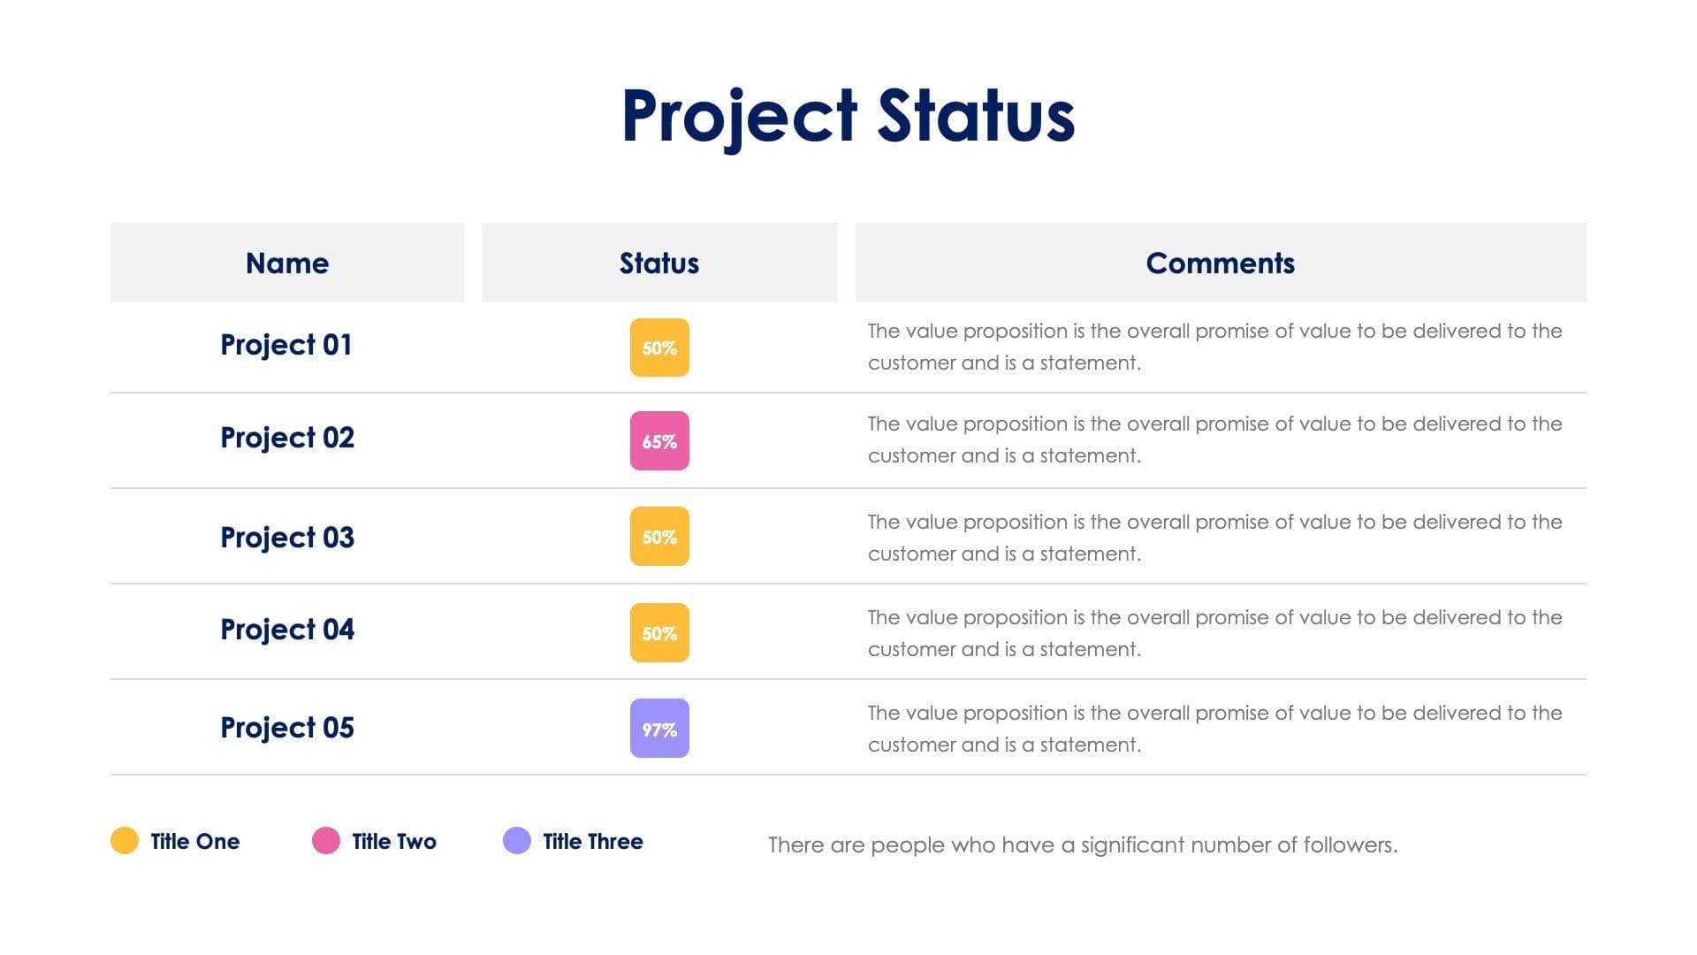Click the footer sentence about followers
Image resolution: width=1697 pixels, height=955 pixels.
point(1083,845)
